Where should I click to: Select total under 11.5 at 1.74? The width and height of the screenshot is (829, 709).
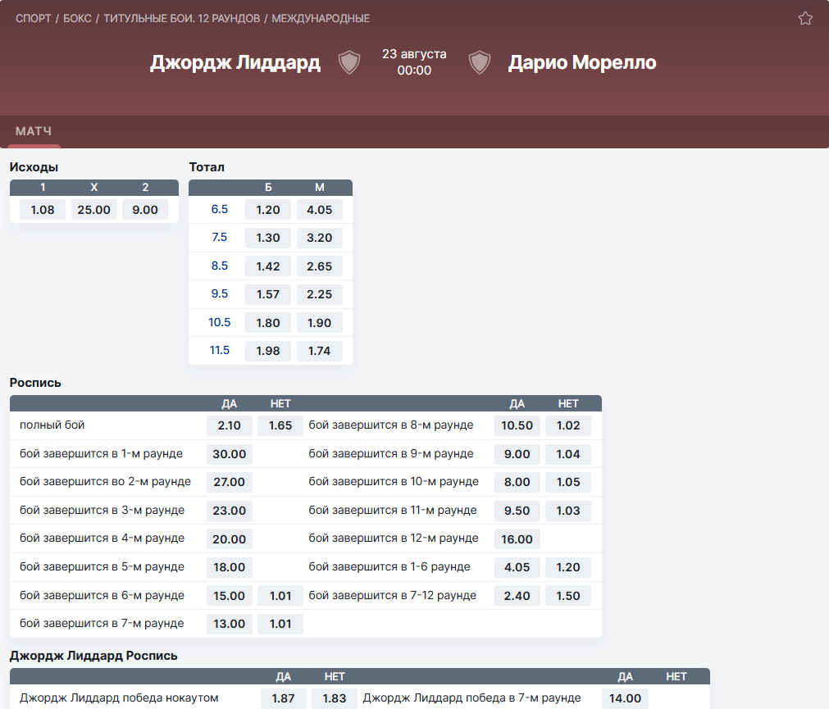point(319,351)
